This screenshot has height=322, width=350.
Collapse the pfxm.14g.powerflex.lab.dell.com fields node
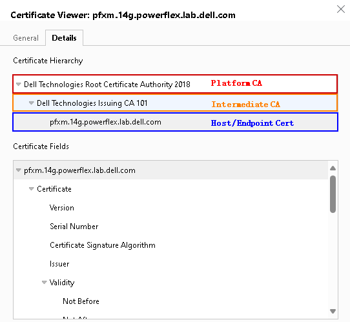(x=19, y=170)
